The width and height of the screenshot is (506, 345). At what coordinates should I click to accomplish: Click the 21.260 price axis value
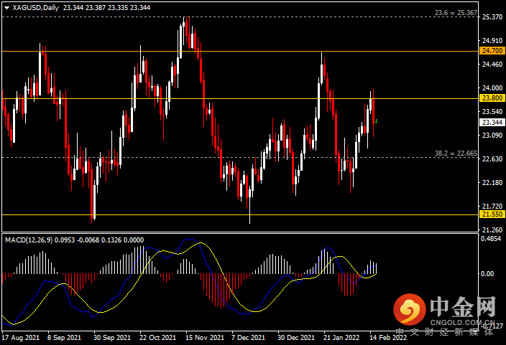point(492,230)
